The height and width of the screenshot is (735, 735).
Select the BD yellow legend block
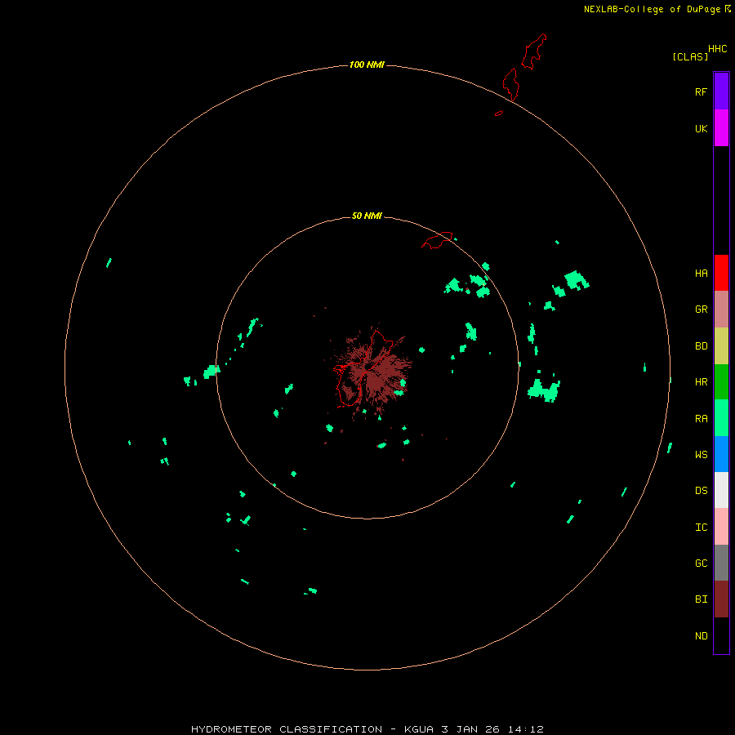(x=721, y=346)
